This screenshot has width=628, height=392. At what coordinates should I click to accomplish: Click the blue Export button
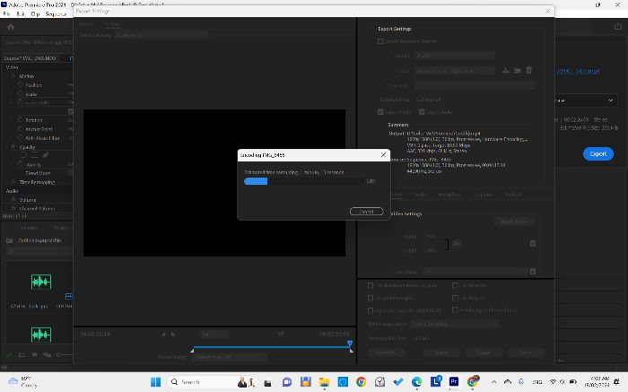(x=598, y=153)
